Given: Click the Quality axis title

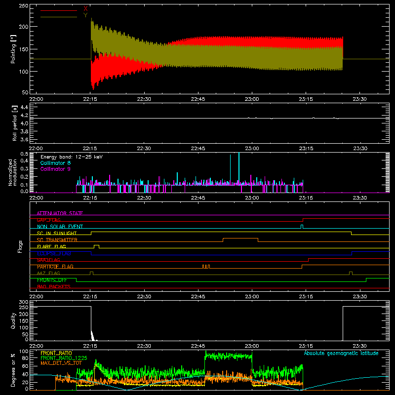Looking at the screenshot, I should pos(13,320).
